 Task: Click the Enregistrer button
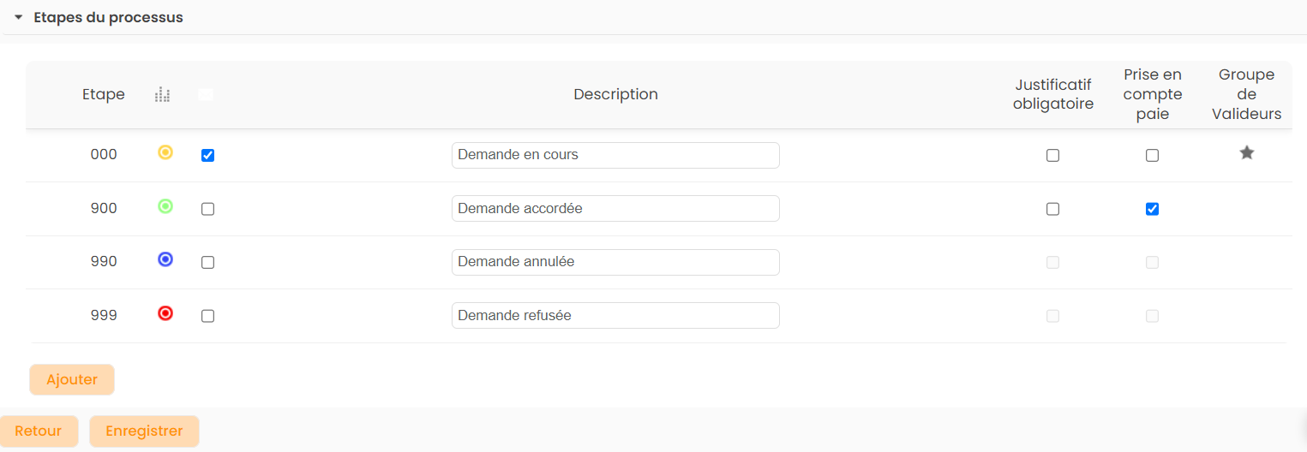(144, 431)
